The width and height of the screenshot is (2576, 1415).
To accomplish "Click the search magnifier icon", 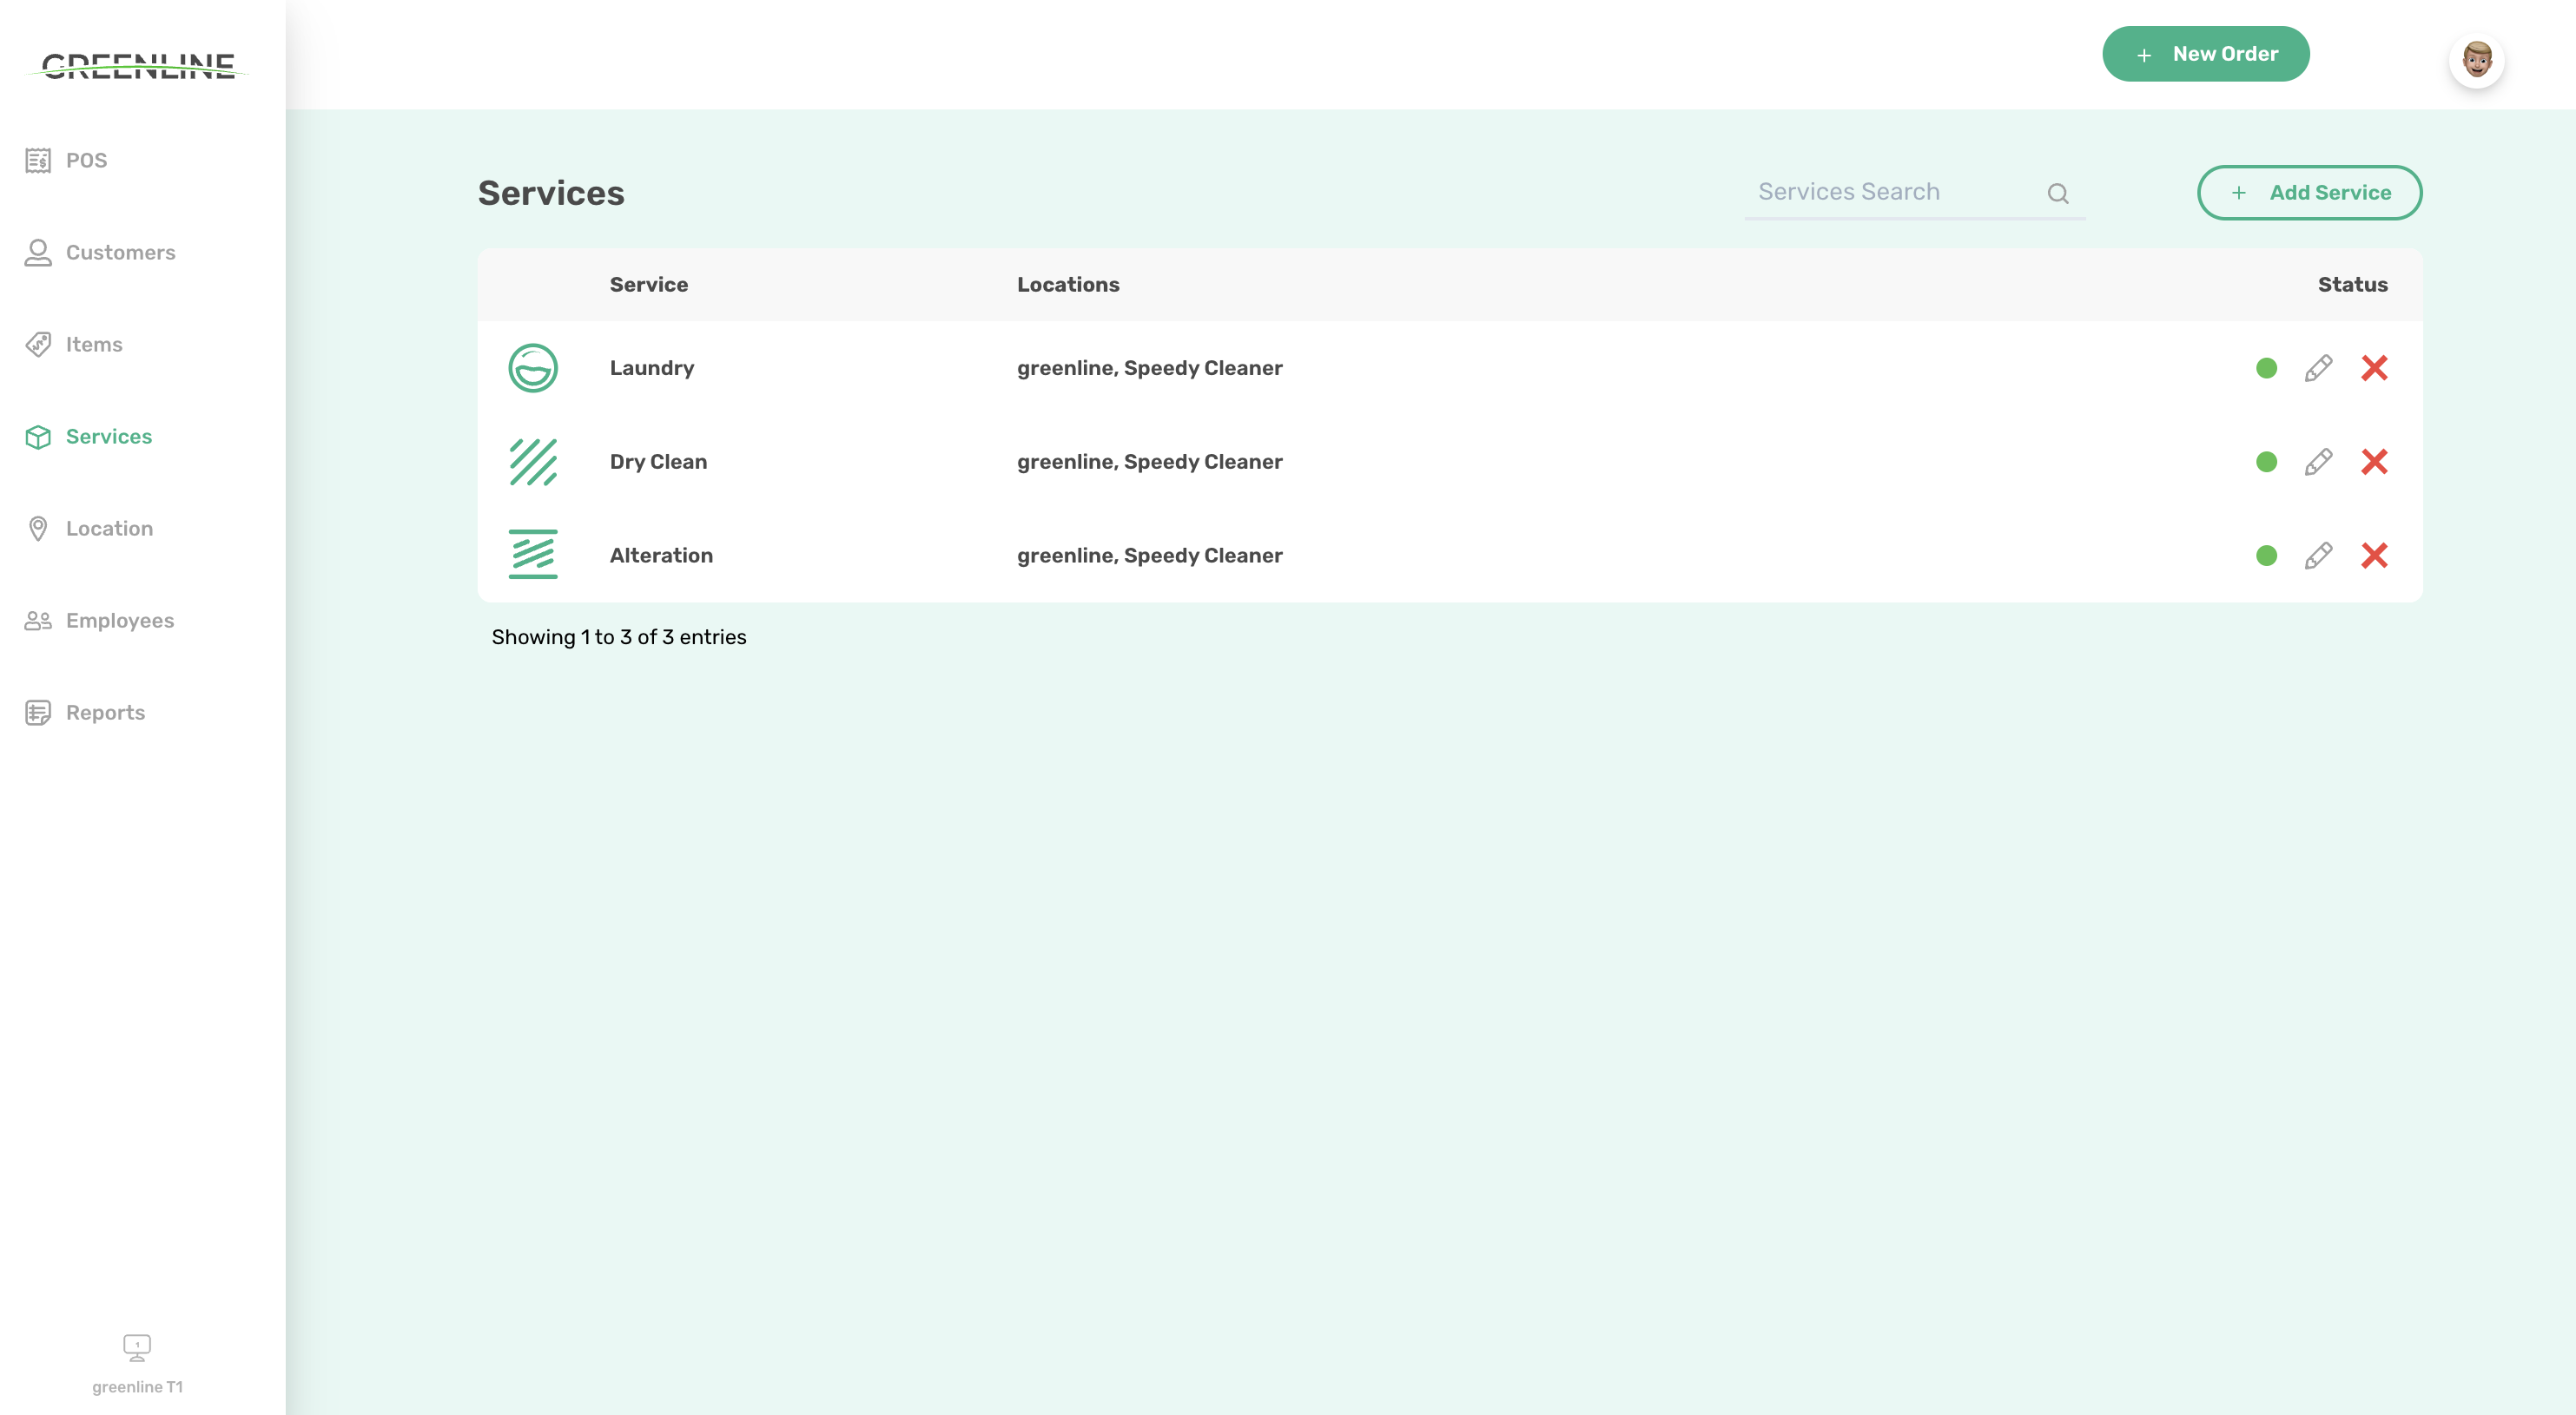I will coord(2059,192).
